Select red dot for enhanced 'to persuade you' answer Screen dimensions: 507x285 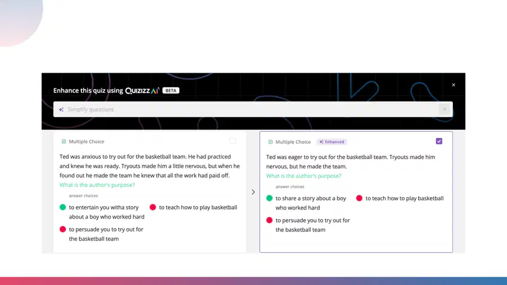(269, 220)
